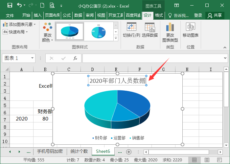Open the undo history dropdown arrow
Image resolution: width=230 pixels, height=164 pixels.
[25, 5]
